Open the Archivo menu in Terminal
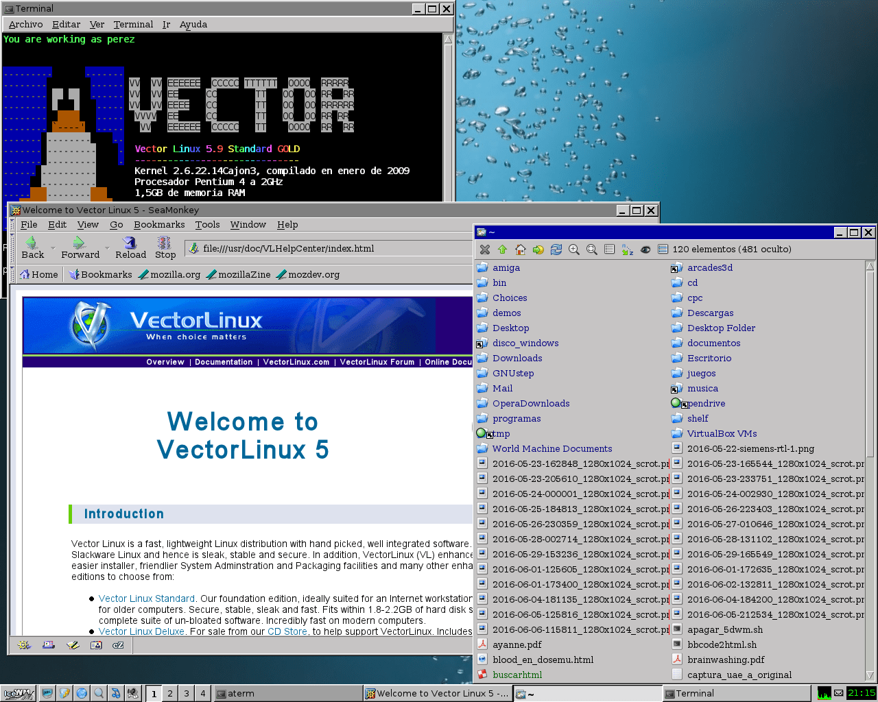The height and width of the screenshot is (702, 878). (x=26, y=25)
